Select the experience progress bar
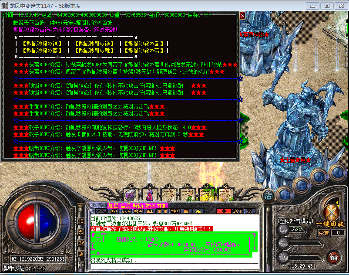Screen dimensions: 349x275 306,244
